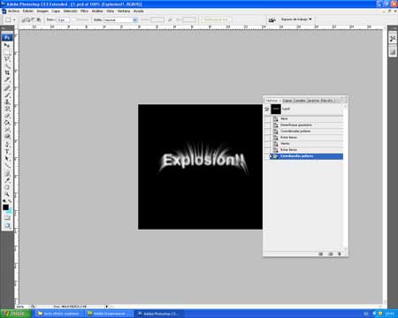Toggle history brush source beside Viento state
Screen dimensions: 398x318
point(267,143)
